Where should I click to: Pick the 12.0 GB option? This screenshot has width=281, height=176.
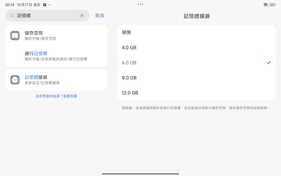pyautogui.click(x=130, y=93)
